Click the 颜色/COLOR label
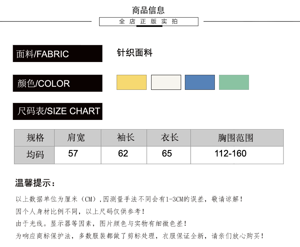 [57, 83]
